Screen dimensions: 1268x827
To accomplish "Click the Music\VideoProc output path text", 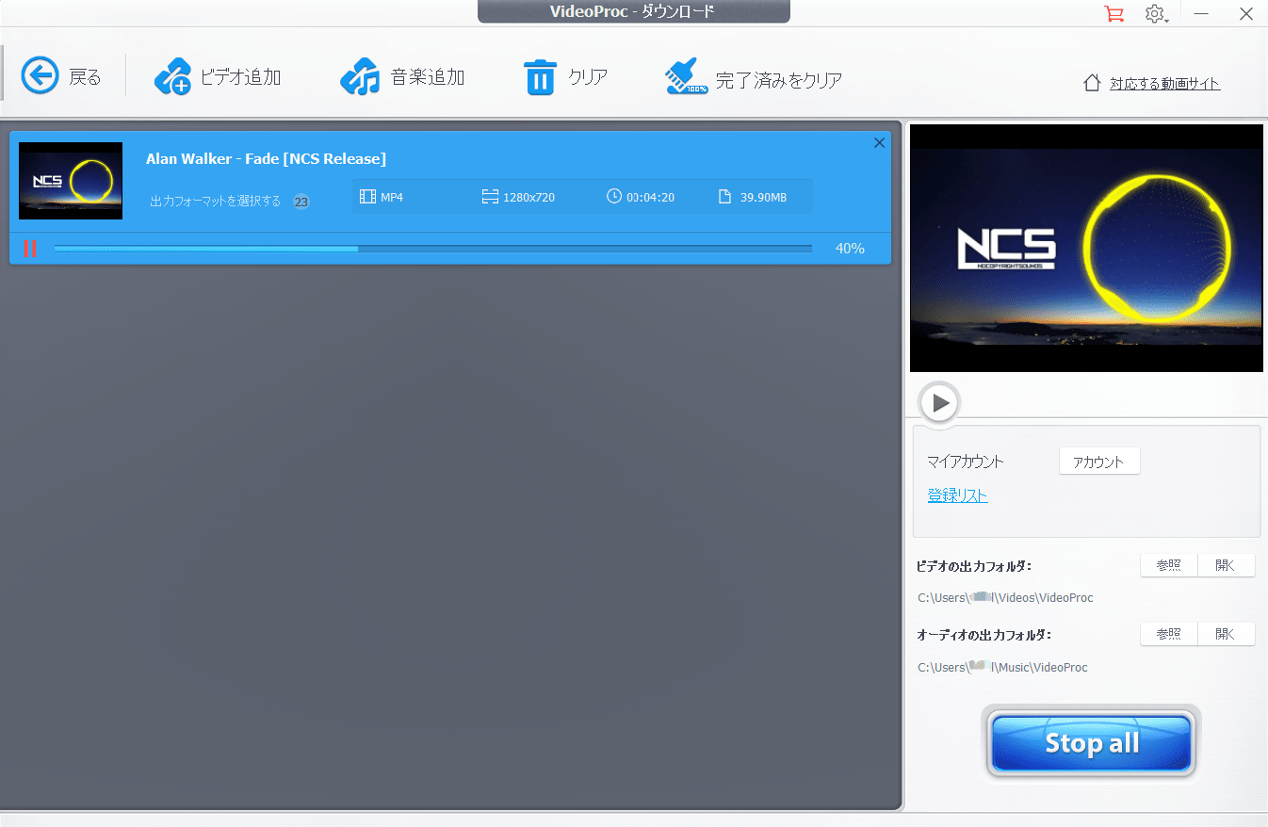I will (x=1002, y=667).
